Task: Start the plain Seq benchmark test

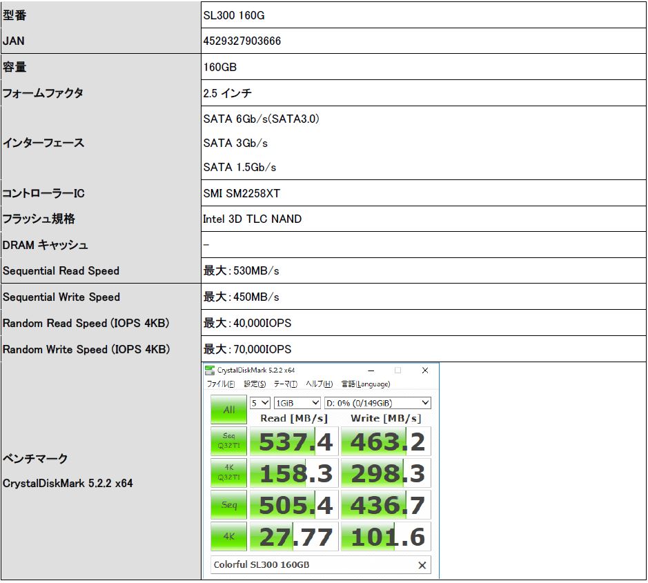Action: [229, 505]
